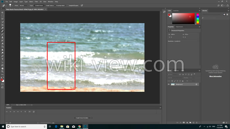Viewport: 230px width, 129px height.
Task: Click the Create Frame Animation button
Action: [x=82, y=118]
